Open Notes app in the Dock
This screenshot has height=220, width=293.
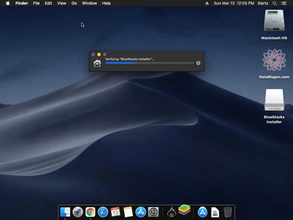[128, 212]
